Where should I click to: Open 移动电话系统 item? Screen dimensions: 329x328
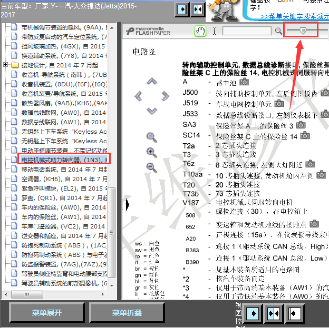64,170
